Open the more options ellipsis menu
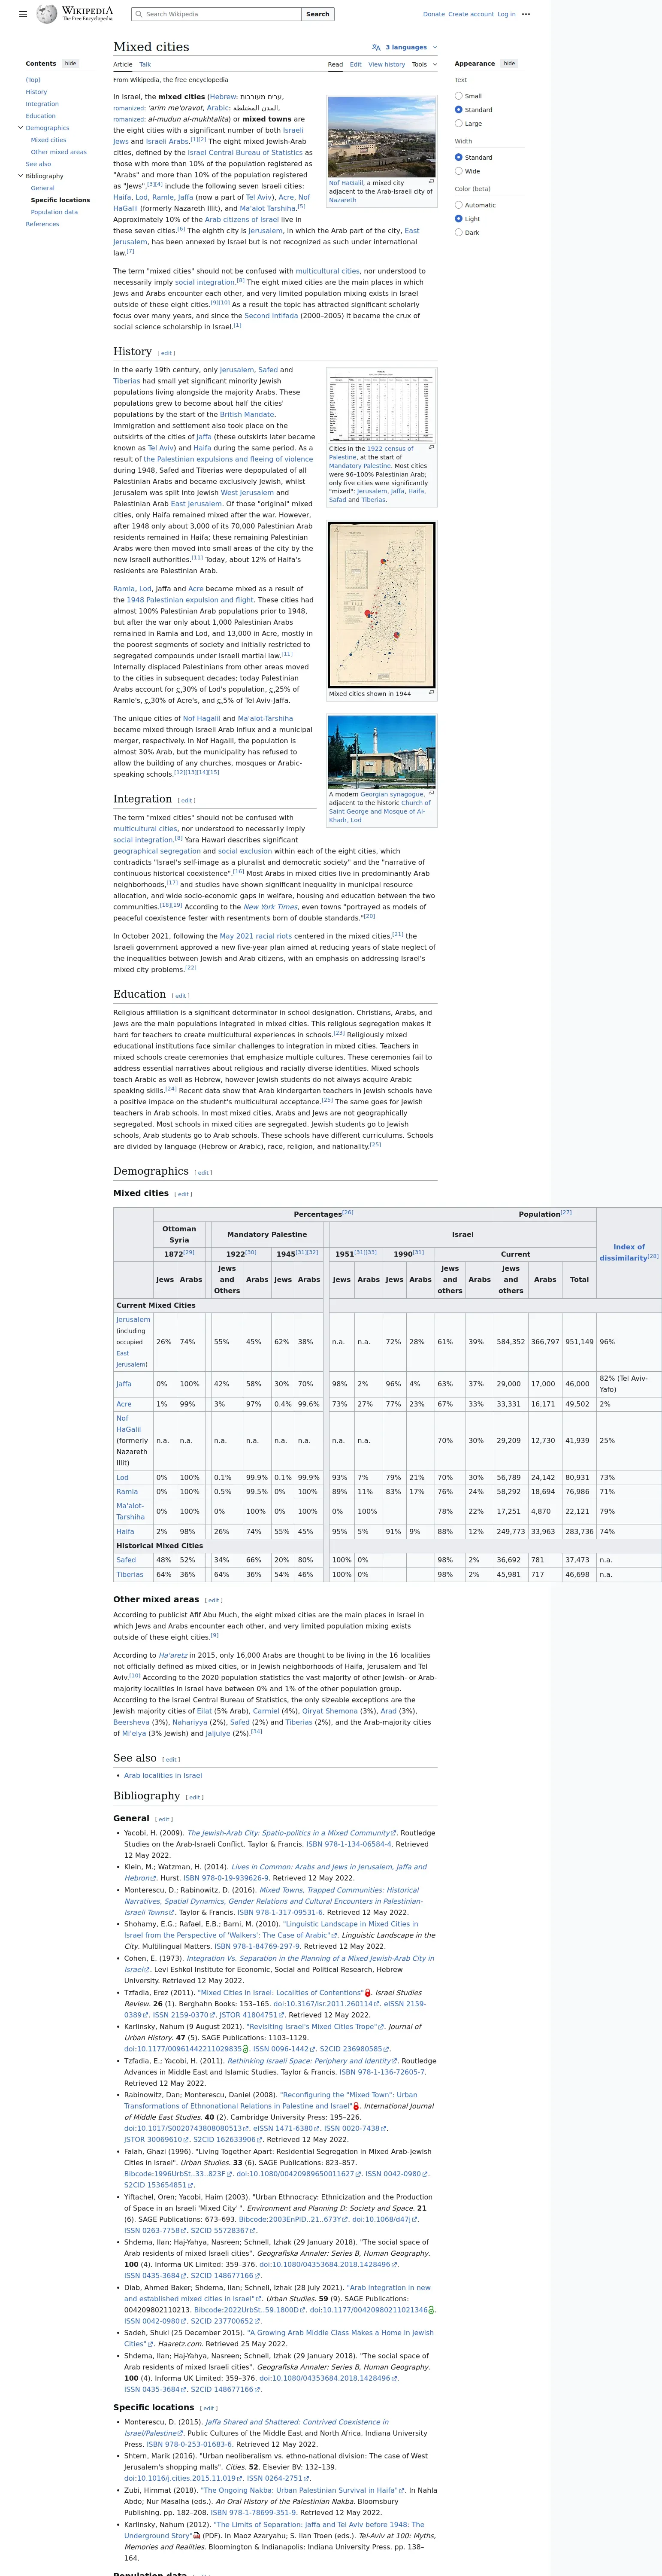This screenshot has height=2576, width=662. [526, 14]
